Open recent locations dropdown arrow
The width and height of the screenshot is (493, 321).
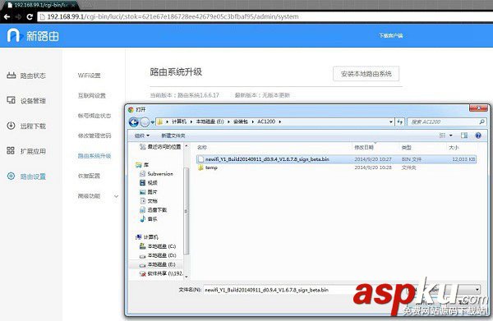pos(153,122)
